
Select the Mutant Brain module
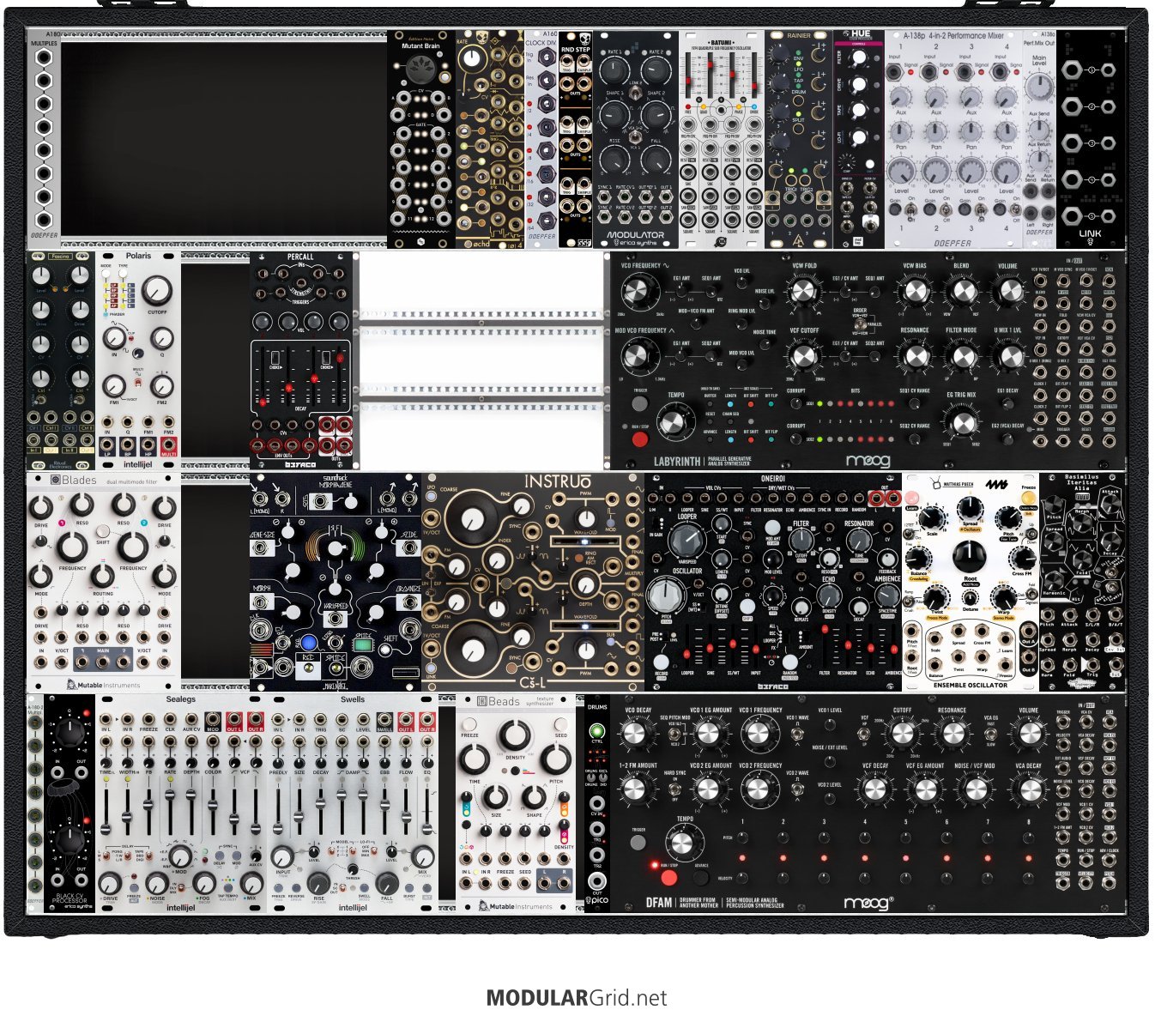tap(421, 139)
